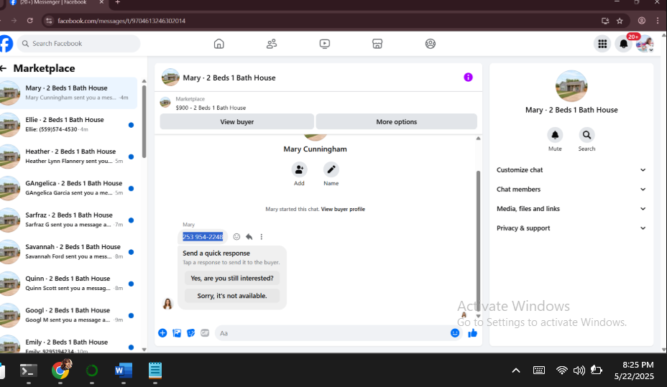This screenshot has height=387, width=667.
Task: Add people to the chat
Action: tap(299, 169)
